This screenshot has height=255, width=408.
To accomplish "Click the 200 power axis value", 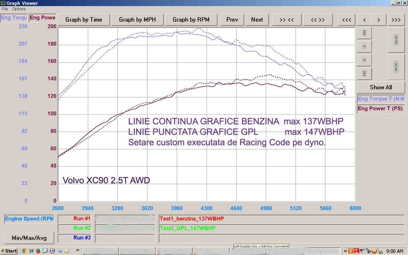I will (52, 27).
